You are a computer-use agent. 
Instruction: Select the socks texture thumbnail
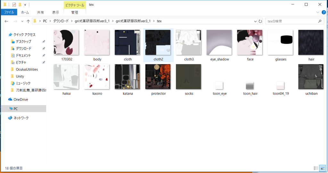188,77
